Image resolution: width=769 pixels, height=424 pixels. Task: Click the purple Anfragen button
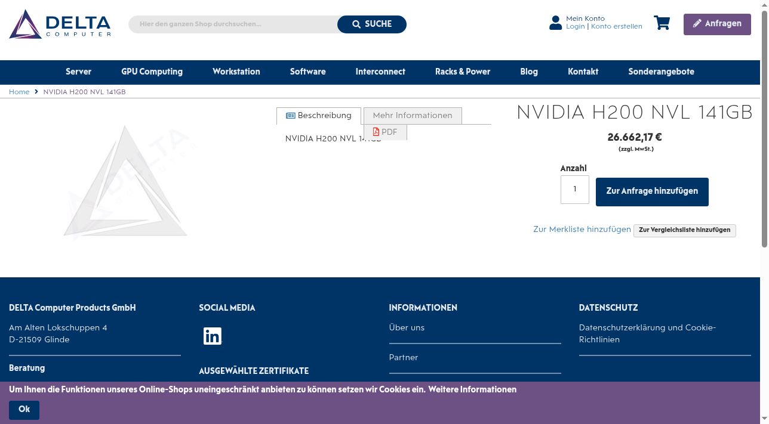point(717,24)
